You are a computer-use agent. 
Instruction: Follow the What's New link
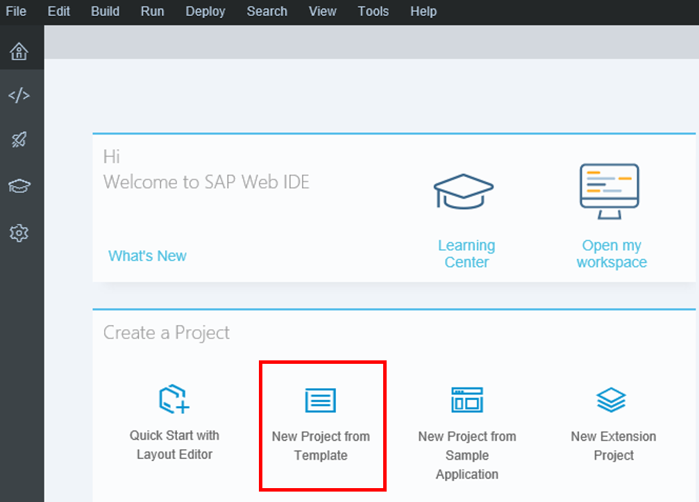tap(147, 256)
